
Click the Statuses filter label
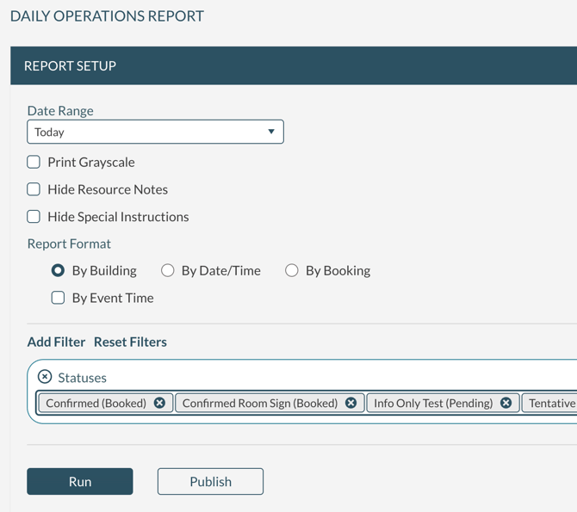(82, 378)
